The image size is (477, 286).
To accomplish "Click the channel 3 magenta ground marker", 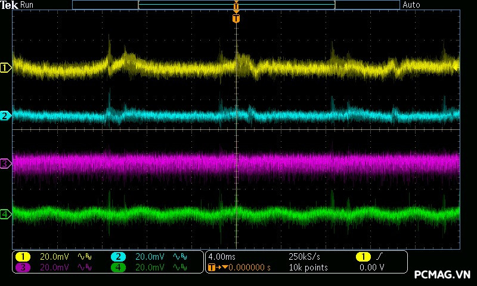I will (x=5, y=163).
